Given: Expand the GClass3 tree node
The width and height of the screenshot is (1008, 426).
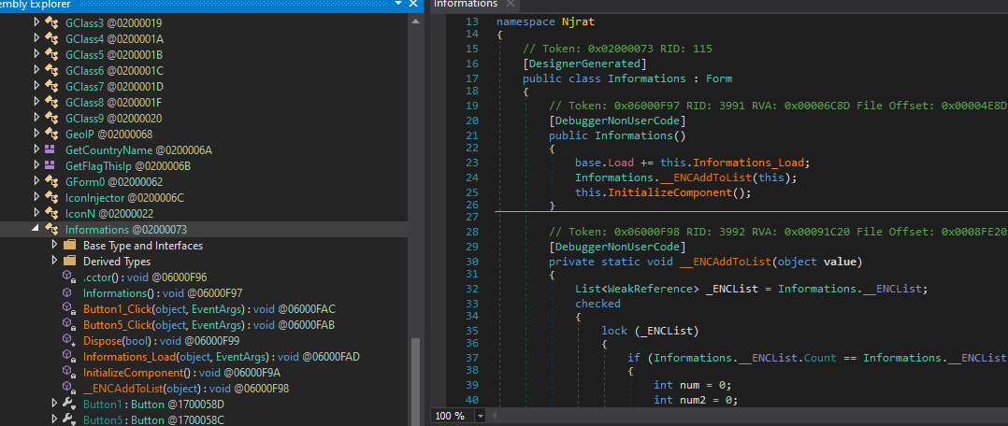Looking at the screenshot, I should pos(37,21).
